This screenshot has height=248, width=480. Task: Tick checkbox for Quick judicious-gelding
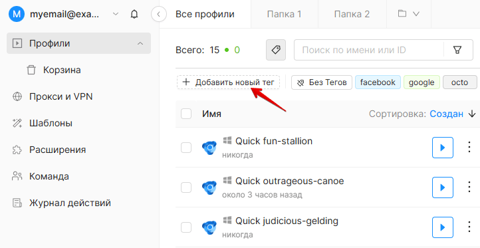coord(186,227)
